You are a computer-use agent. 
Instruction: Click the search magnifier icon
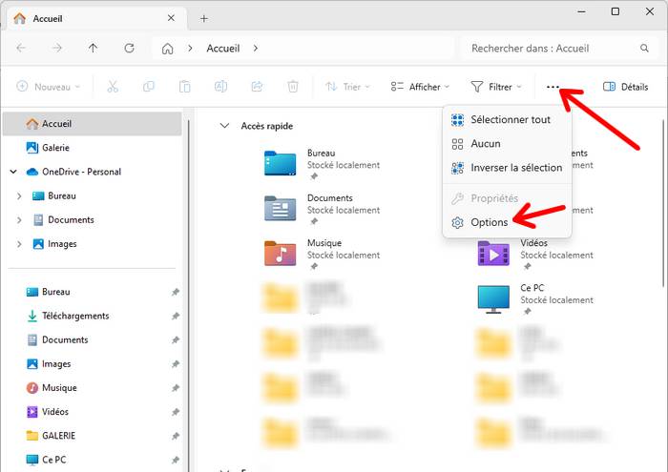(644, 48)
